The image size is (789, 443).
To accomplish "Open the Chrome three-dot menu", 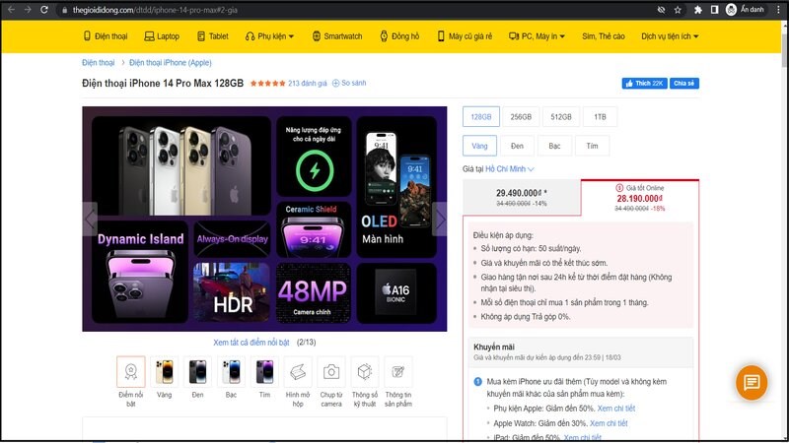I will (778, 10).
